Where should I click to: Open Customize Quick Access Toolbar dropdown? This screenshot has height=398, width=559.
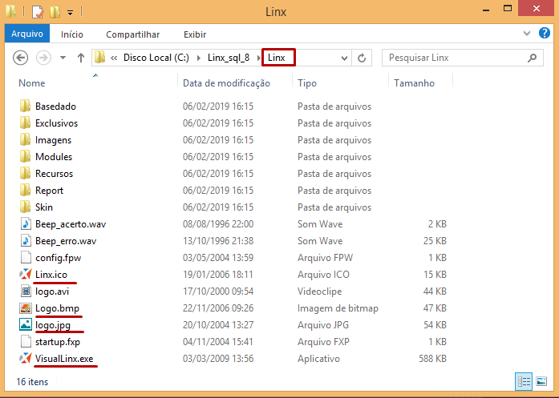tap(71, 13)
